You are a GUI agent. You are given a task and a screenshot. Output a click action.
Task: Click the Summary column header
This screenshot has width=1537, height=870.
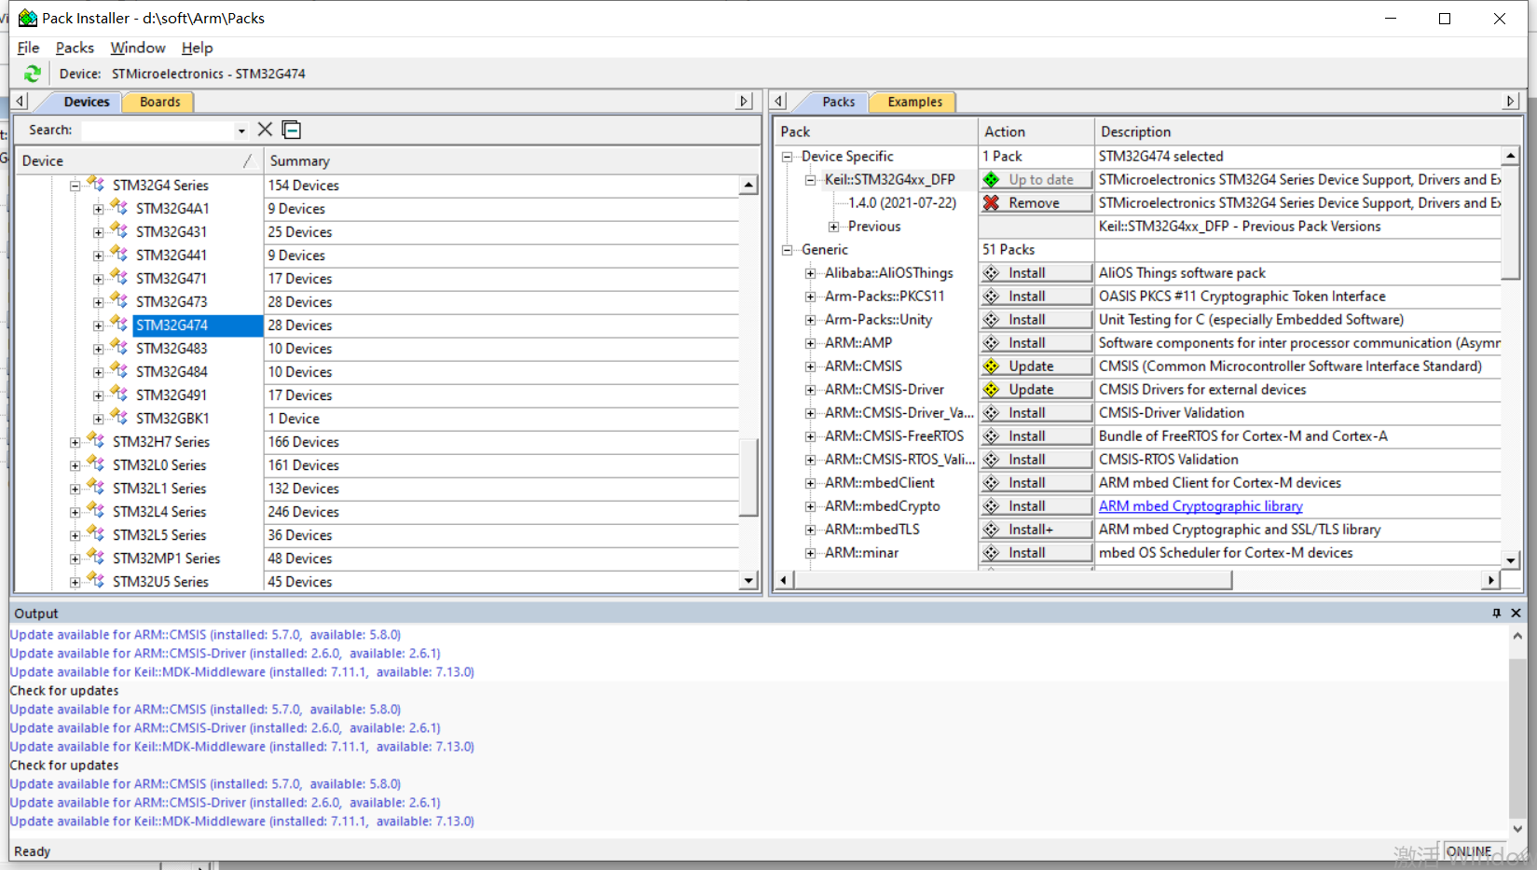click(511, 160)
